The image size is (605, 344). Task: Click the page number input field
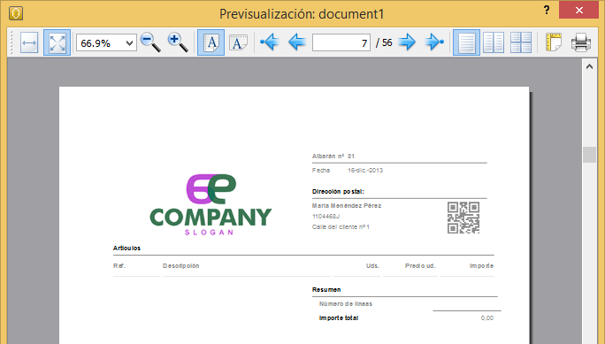point(341,42)
